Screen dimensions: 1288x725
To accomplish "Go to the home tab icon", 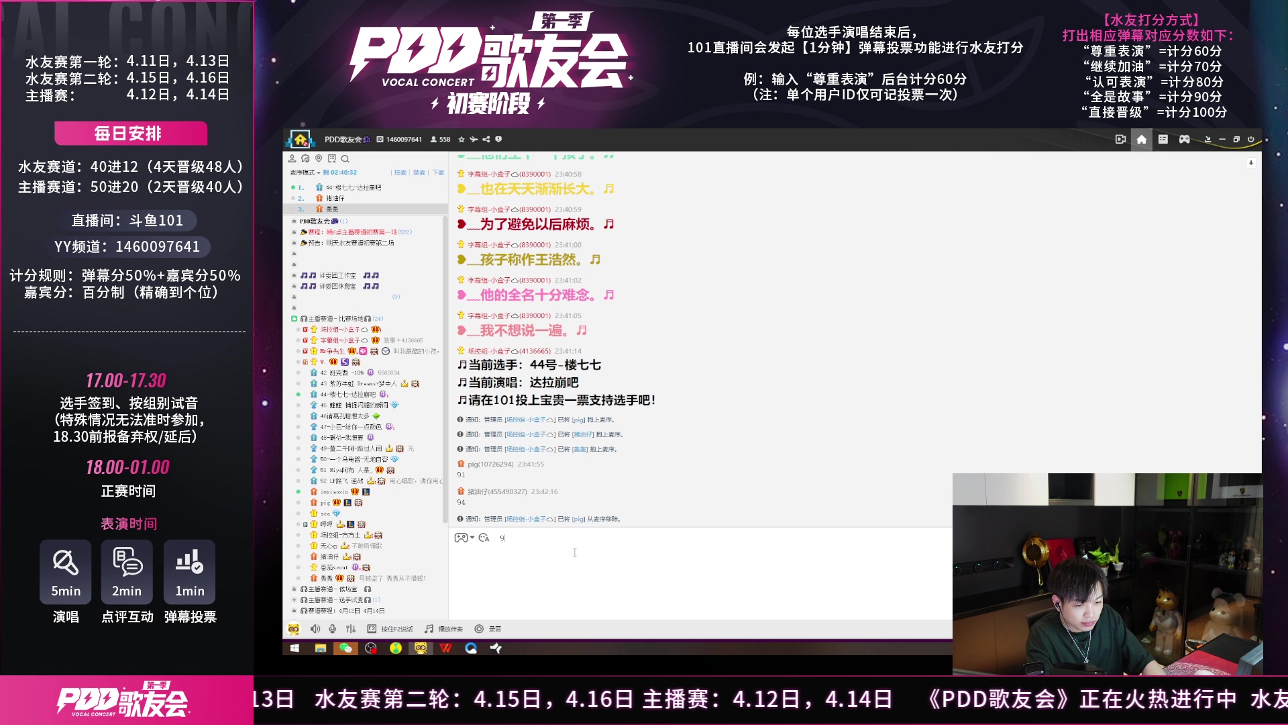I will coord(1142,139).
